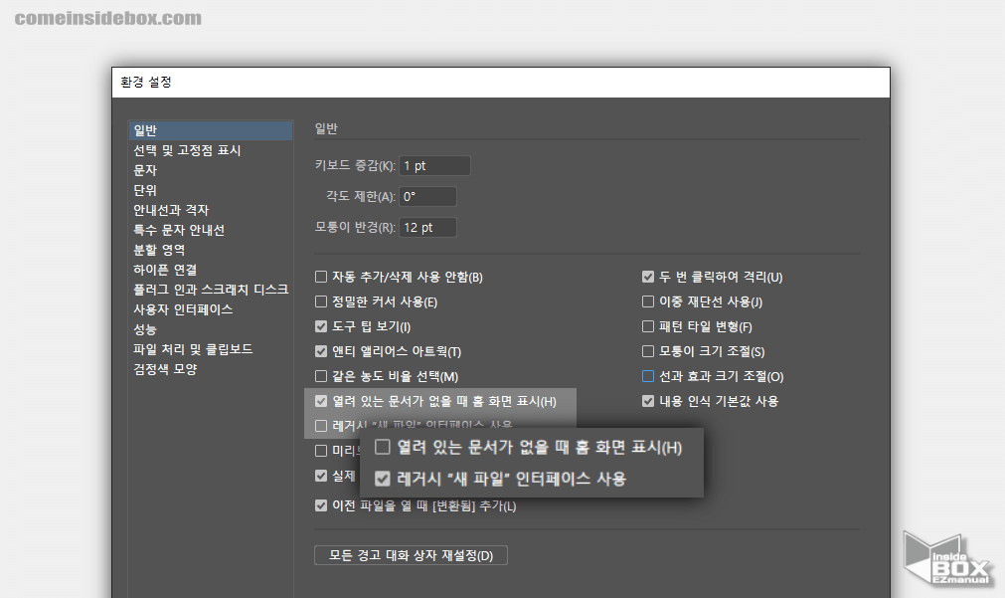Toggle 패턴 타일 변형 checkbox

coord(648,326)
